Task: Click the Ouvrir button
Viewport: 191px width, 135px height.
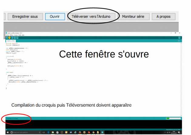Action: (55, 17)
